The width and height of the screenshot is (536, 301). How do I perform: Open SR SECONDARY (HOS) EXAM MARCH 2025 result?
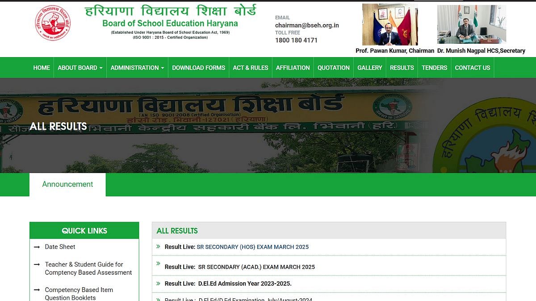(252, 247)
